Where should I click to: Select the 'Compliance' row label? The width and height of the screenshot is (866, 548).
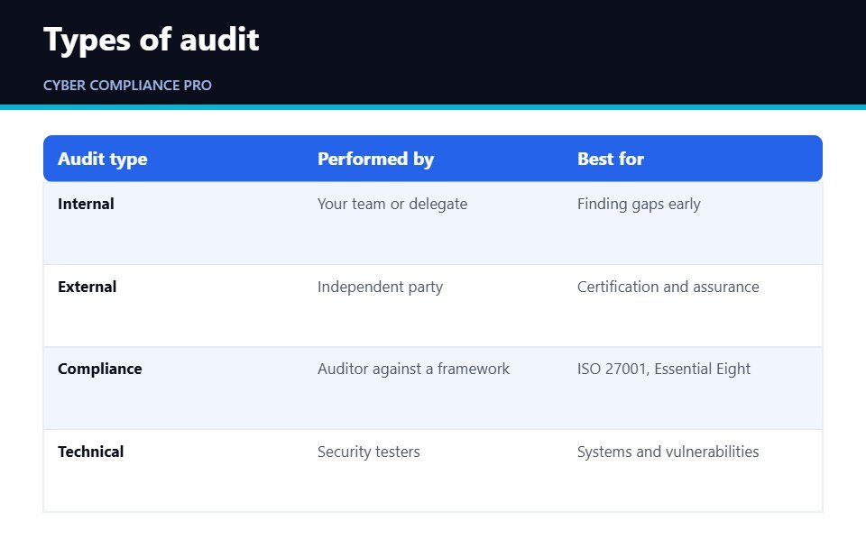[100, 370]
